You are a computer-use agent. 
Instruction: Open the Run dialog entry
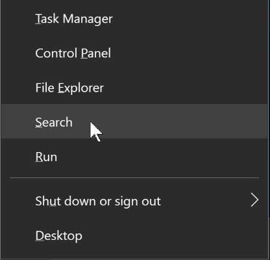click(x=134, y=157)
